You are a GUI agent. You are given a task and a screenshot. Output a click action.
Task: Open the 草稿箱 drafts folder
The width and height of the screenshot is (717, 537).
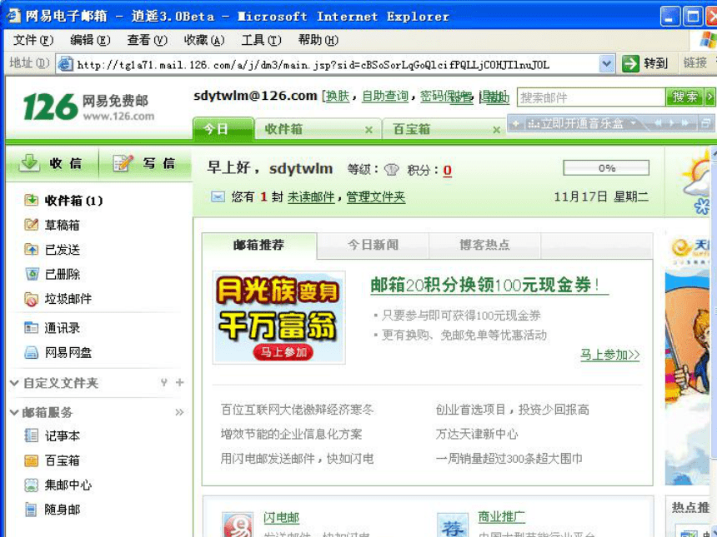(x=53, y=225)
